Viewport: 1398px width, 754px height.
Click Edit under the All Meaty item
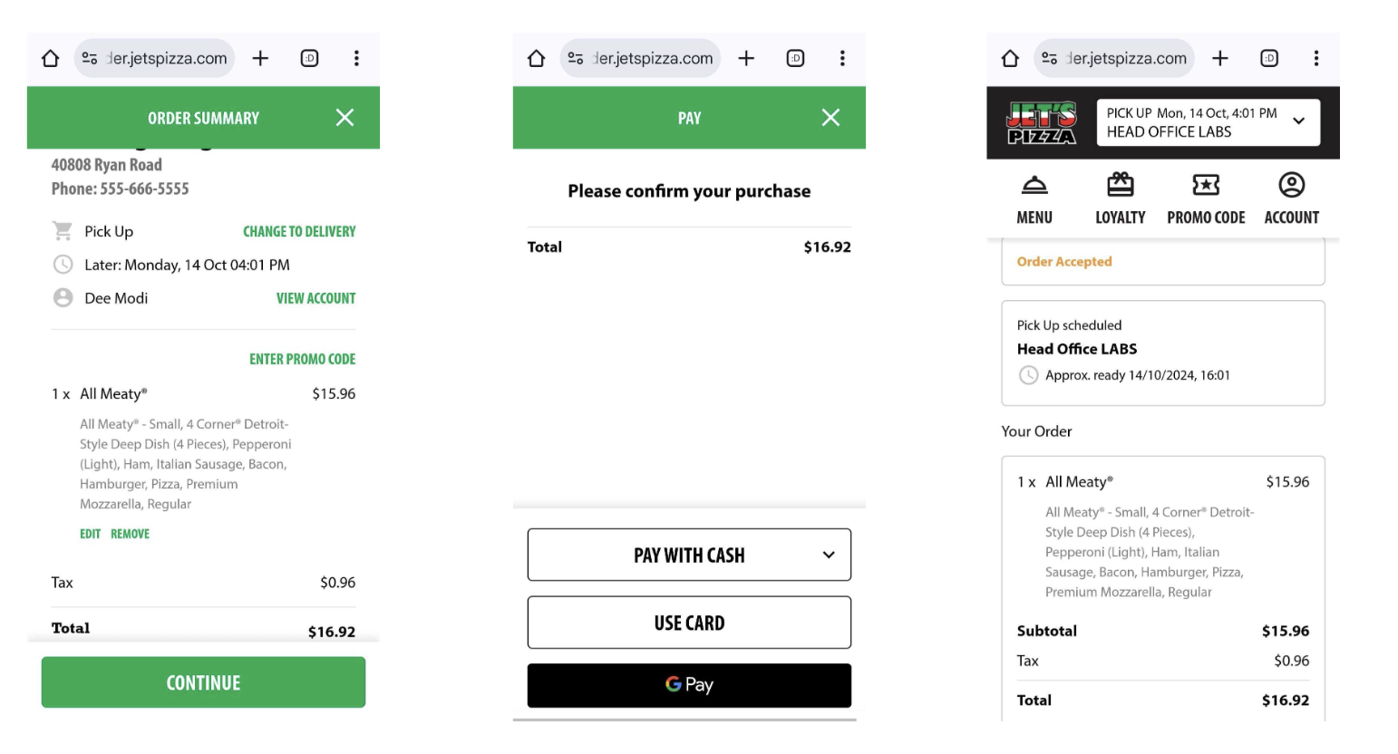tap(90, 534)
